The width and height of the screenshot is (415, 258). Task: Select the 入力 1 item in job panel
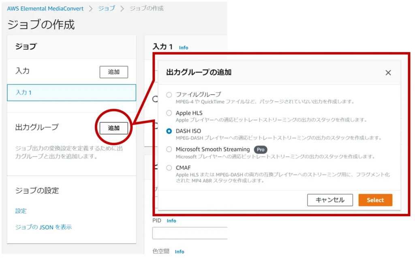[x=71, y=93]
